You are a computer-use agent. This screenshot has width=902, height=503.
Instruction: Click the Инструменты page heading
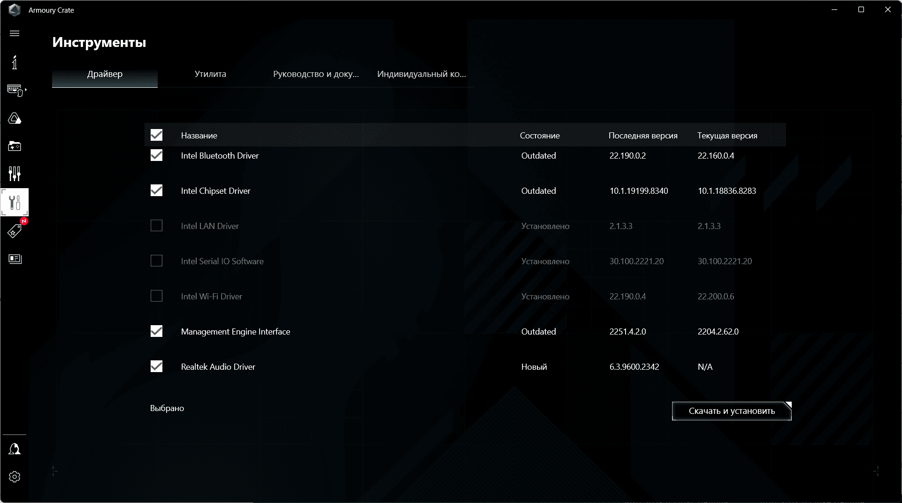click(99, 42)
